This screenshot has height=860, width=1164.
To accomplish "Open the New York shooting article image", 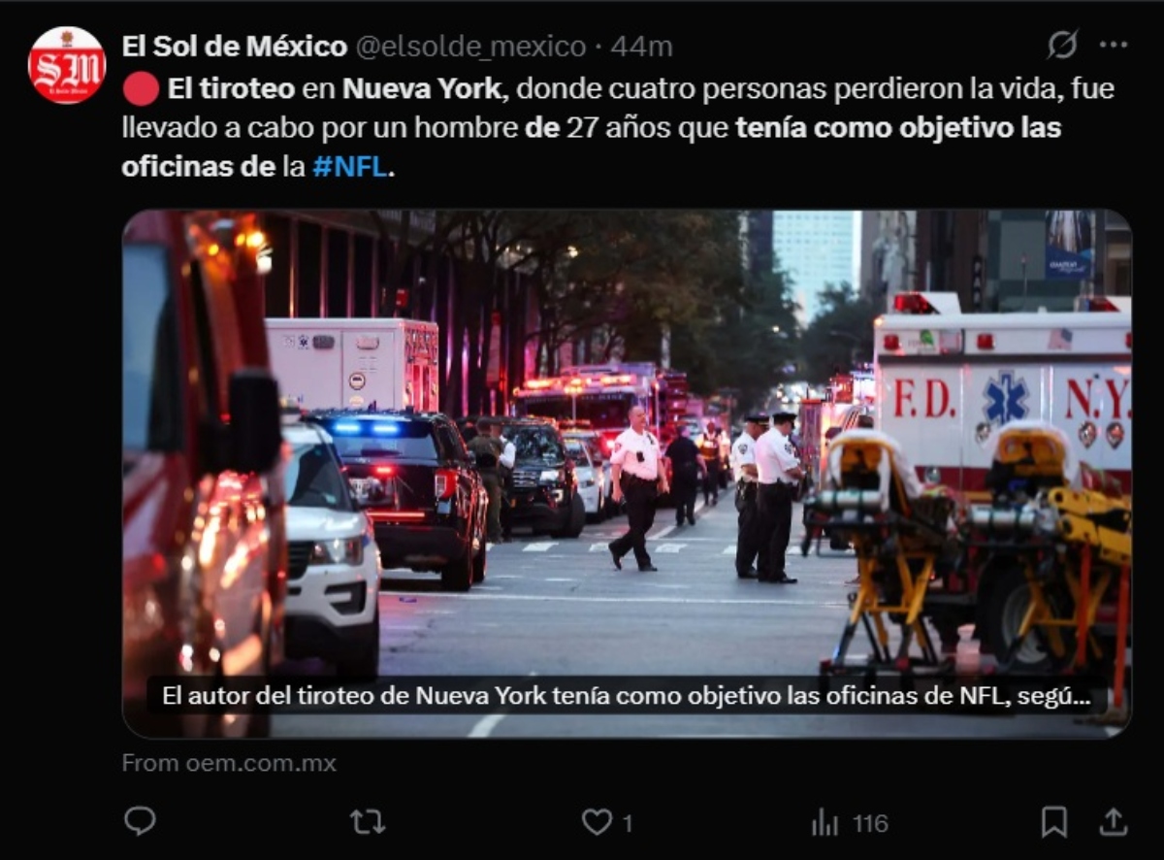I will pyautogui.click(x=627, y=474).
